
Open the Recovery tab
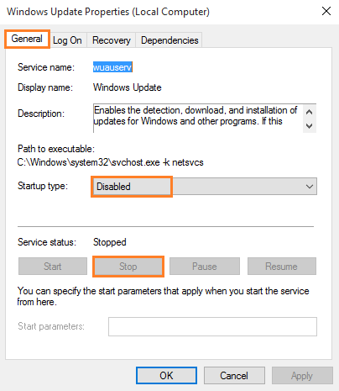112,40
